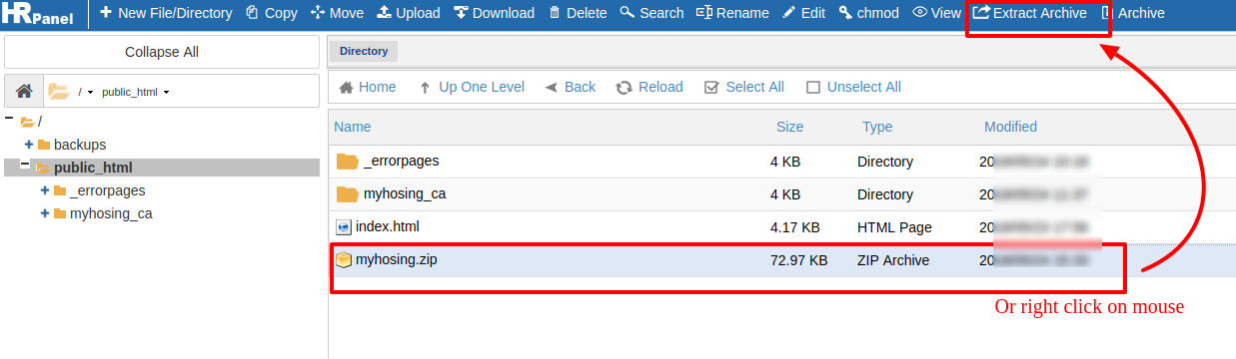This screenshot has width=1236, height=359.
Task: Switch to the Directory tab
Action: 364,51
